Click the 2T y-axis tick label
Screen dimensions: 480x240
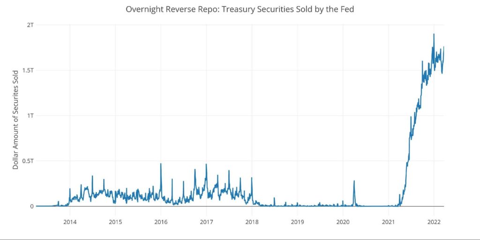[30, 24]
